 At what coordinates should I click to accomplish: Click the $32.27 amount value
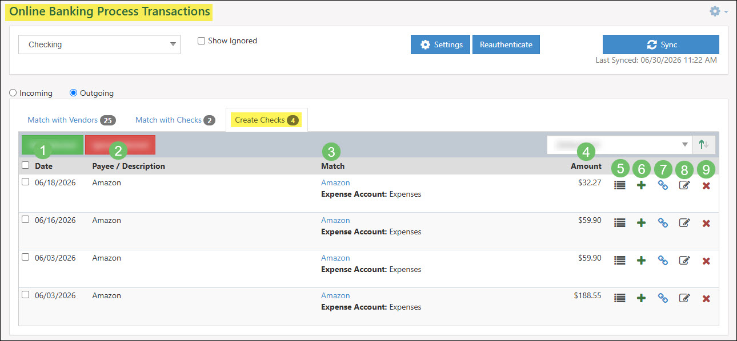pyautogui.click(x=590, y=182)
